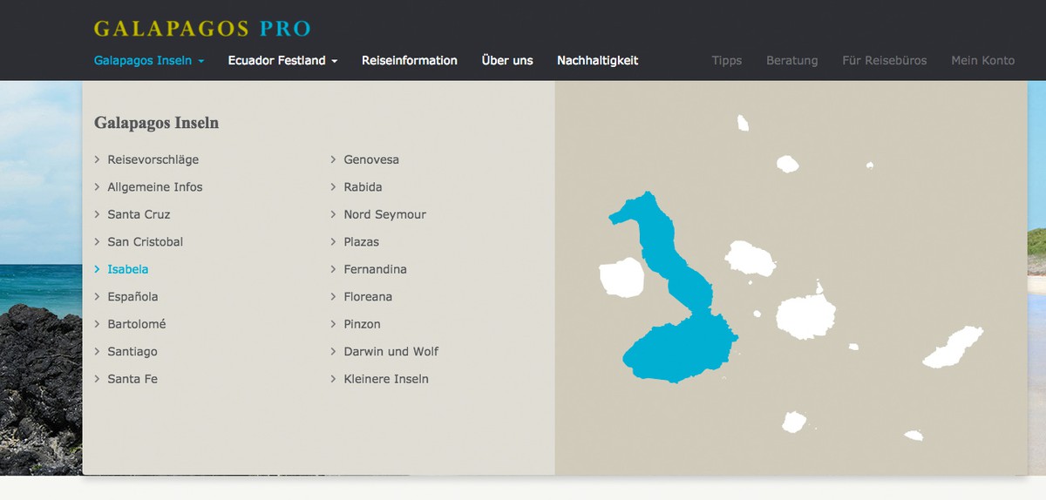The height and width of the screenshot is (500, 1046).
Task: Select the highlighted Isabela link
Action: [127, 269]
